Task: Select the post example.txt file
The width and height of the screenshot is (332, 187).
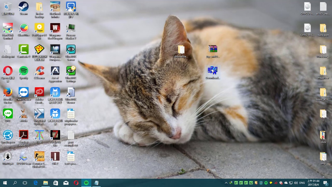Action: coord(71,138)
